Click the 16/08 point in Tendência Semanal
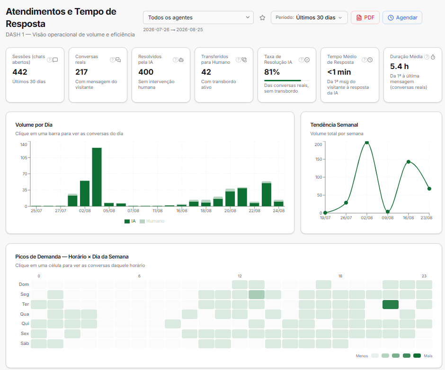Screen dimensions: 445x370 pos(409,162)
